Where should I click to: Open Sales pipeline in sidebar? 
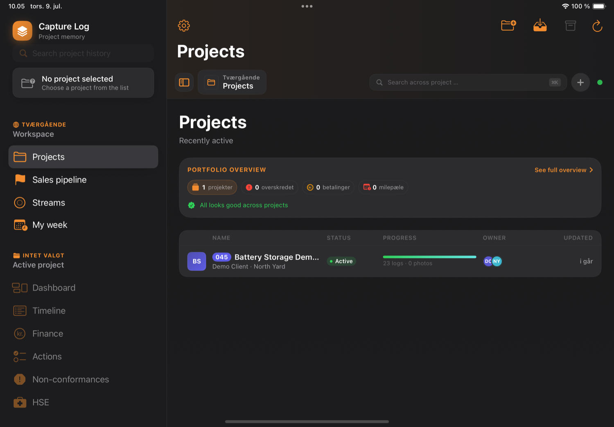(x=83, y=180)
